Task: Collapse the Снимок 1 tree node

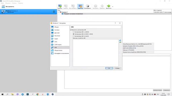Action: [x=58, y=12]
